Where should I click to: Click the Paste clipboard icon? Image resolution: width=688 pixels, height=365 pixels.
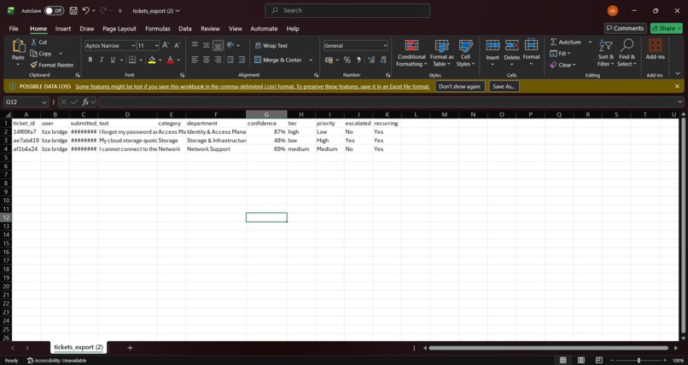pos(19,46)
